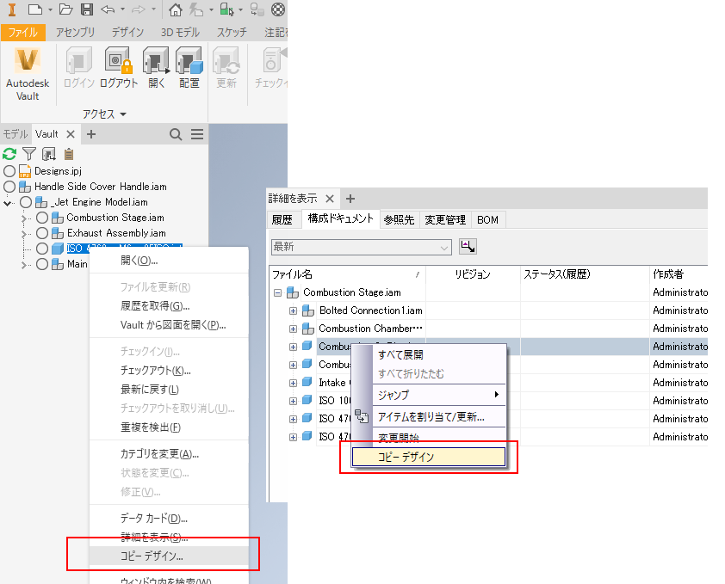
Task: Choose コピー デザイン in the right context menu
Action: 429,457
